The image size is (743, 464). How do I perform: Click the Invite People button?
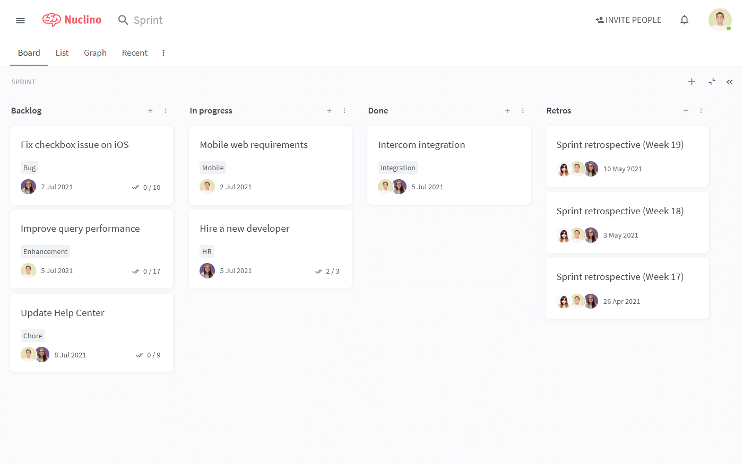pos(628,20)
